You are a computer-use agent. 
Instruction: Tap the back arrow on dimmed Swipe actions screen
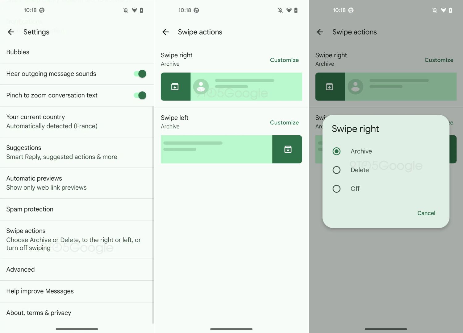(x=320, y=32)
